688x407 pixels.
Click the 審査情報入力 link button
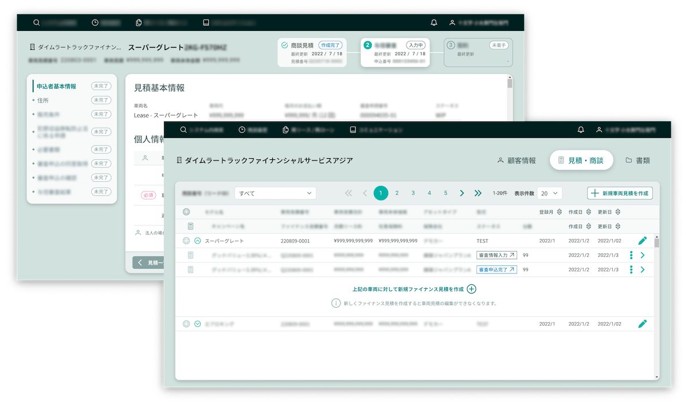(497, 255)
